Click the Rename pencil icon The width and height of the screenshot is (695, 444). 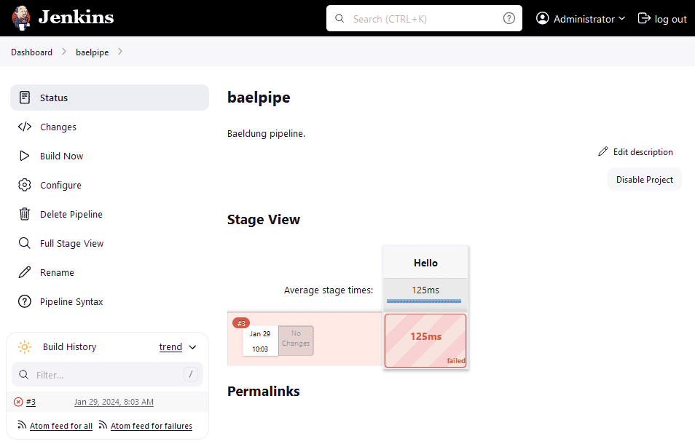[x=25, y=272]
